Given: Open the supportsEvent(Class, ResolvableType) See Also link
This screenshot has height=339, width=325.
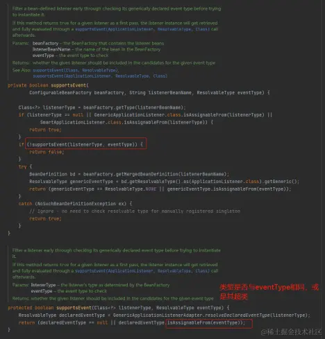Looking at the screenshot, I should pyautogui.click(x=76, y=70).
